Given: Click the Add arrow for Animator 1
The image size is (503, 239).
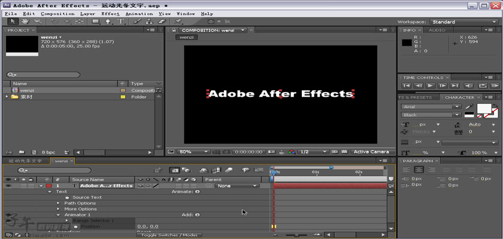Looking at the screenshot, I should click(197, 215).
